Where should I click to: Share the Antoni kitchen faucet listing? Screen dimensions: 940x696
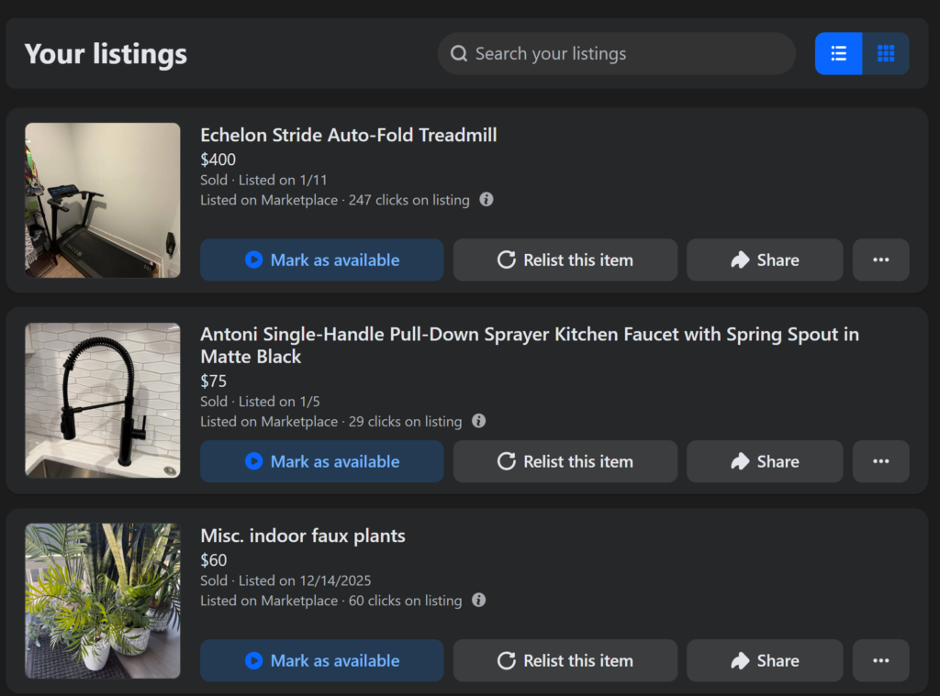coord(764,462)
